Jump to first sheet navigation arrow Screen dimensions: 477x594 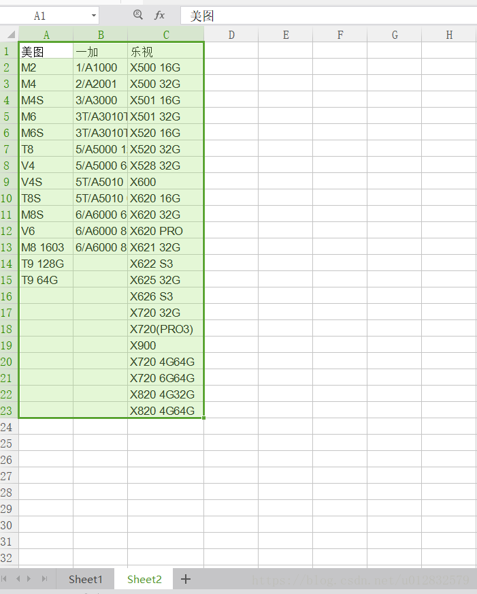click(4, 579)
